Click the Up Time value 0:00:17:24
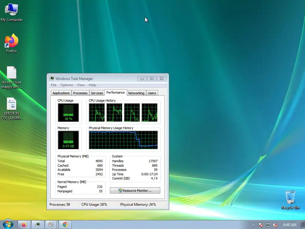 coord(150,174)
